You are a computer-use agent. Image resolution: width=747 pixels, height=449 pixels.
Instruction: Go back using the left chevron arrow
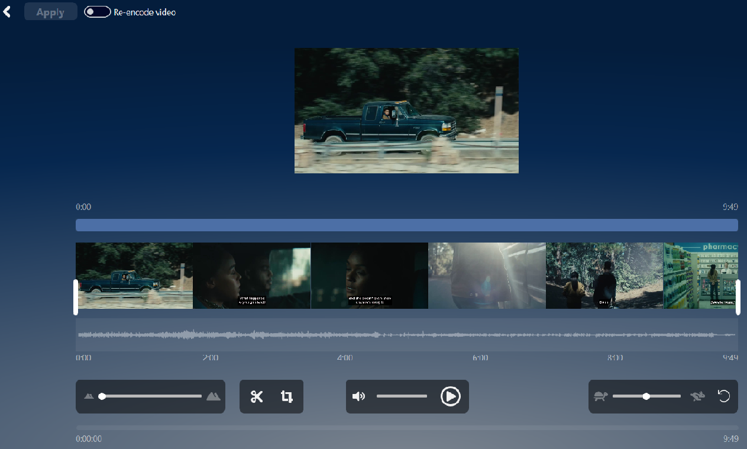pyautogui.click(x=7, y=11)
